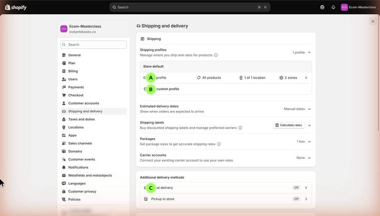Click the Payments icon in sidebar
The height and width of the screenshot is (216, 380).
pyautogui.click(x=64, y=87)
